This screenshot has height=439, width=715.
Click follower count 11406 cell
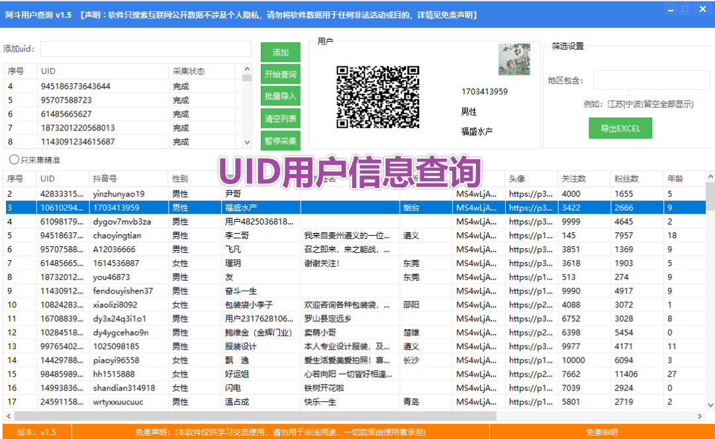(637, 374)
